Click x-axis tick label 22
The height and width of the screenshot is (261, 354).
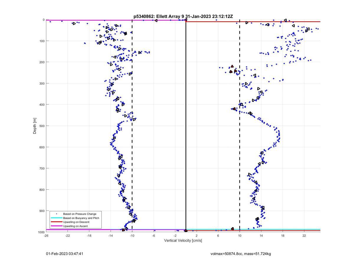pos(304,236)
